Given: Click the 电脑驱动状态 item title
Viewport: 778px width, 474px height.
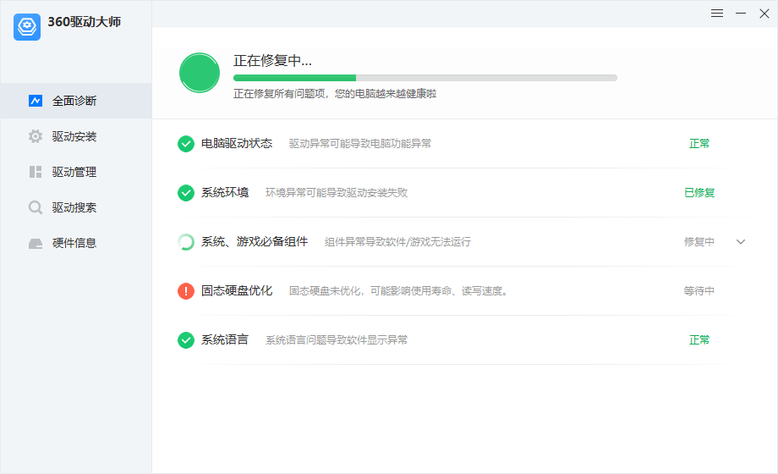Looking at the screenshot, I should coord(237,144).
